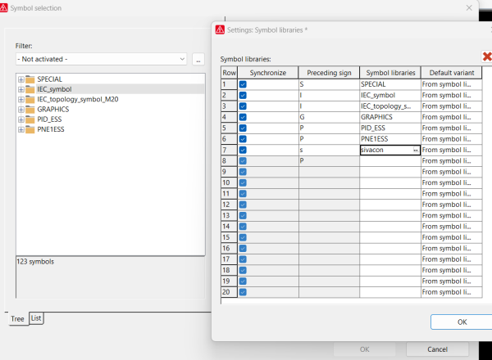Click the Synchronize column header
492x360 pixels.
click(268, 73)
